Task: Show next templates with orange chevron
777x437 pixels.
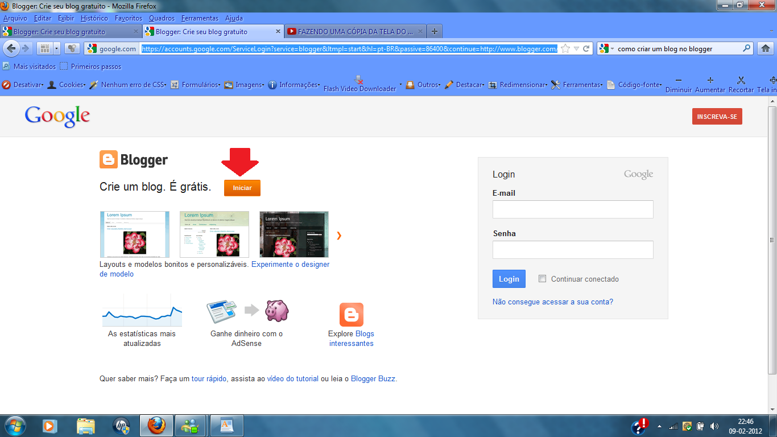Action: click(x=339, y=236)
